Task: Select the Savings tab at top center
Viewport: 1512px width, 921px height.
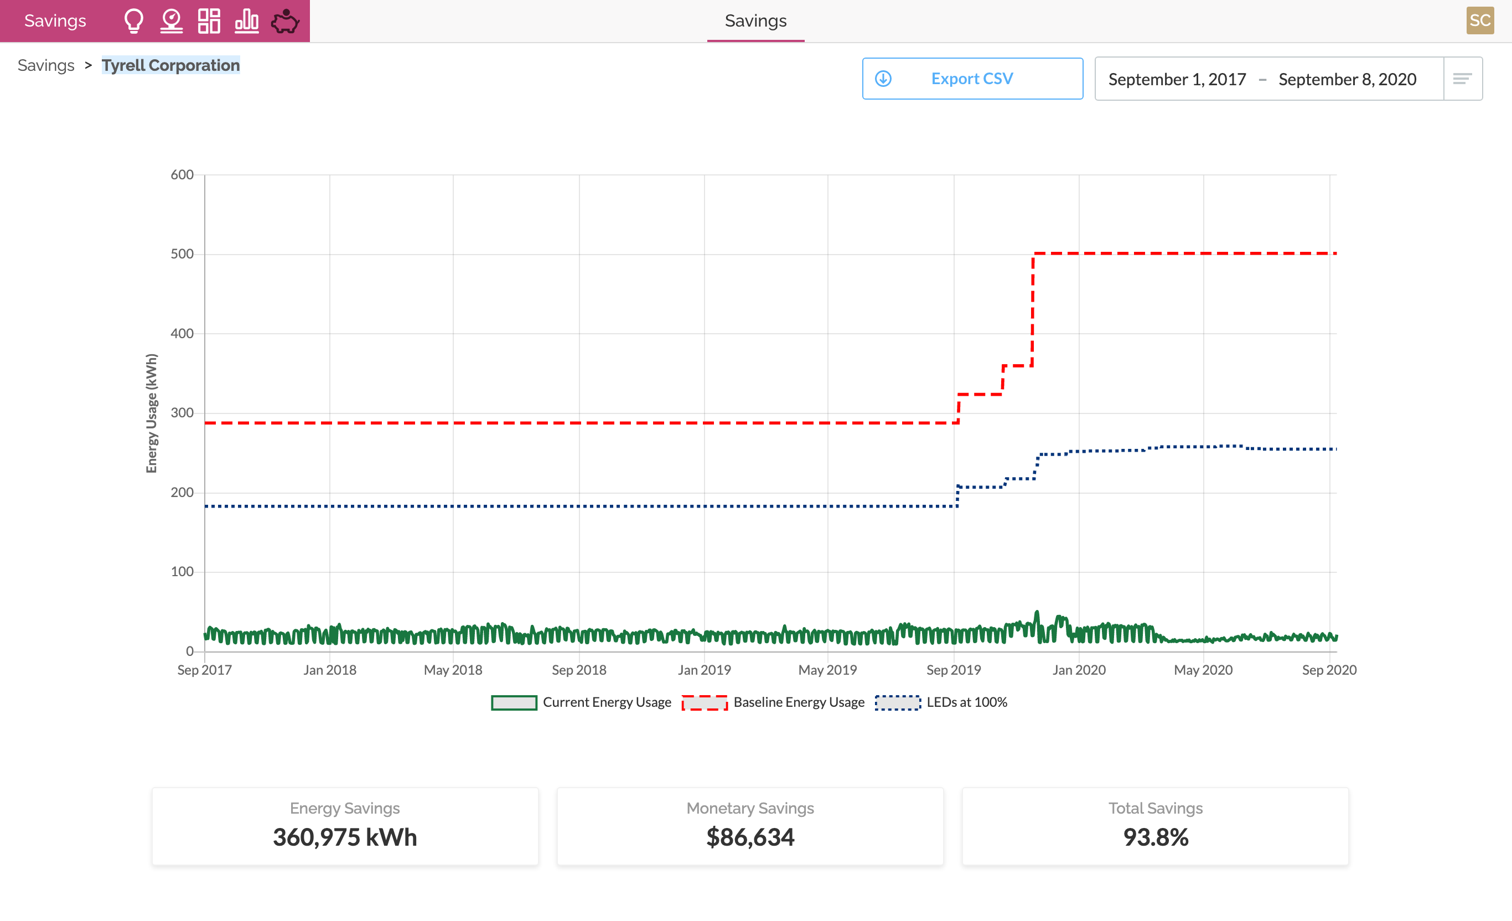Action: (x=756, y=19)
